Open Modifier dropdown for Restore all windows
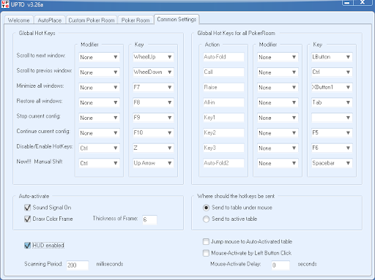This screenshot has width=375, height=280. [x=99, y=102]
